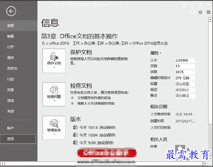The height and width of the screenshot is (167, 213).
Task: Click the frown face feedback icon
Action: coord(208,12)
